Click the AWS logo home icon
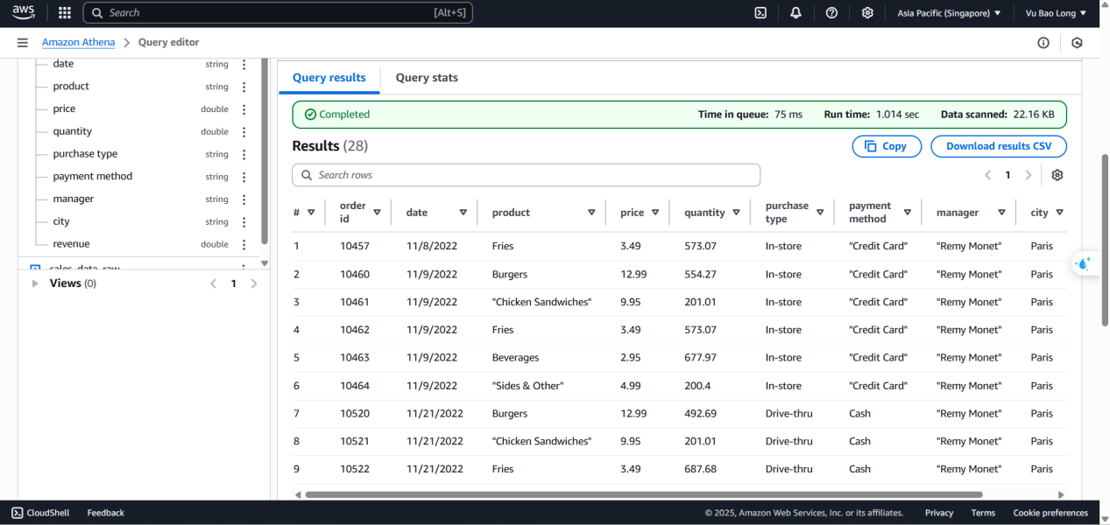Screen dimensions: 1110x525 coord(24,12)
